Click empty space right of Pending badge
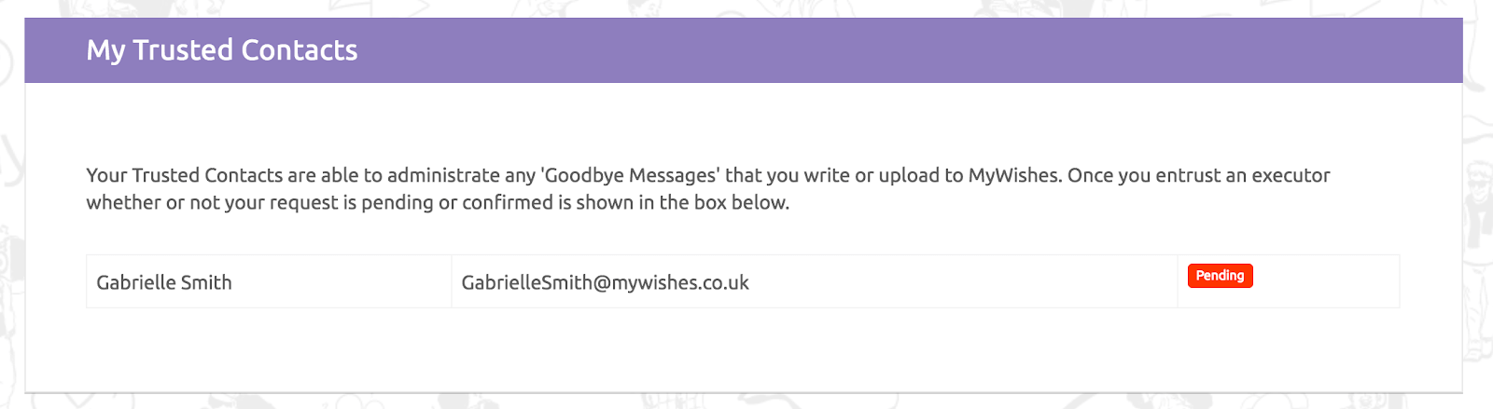This screenshot has width=1493, height=409. point(1325,281)
